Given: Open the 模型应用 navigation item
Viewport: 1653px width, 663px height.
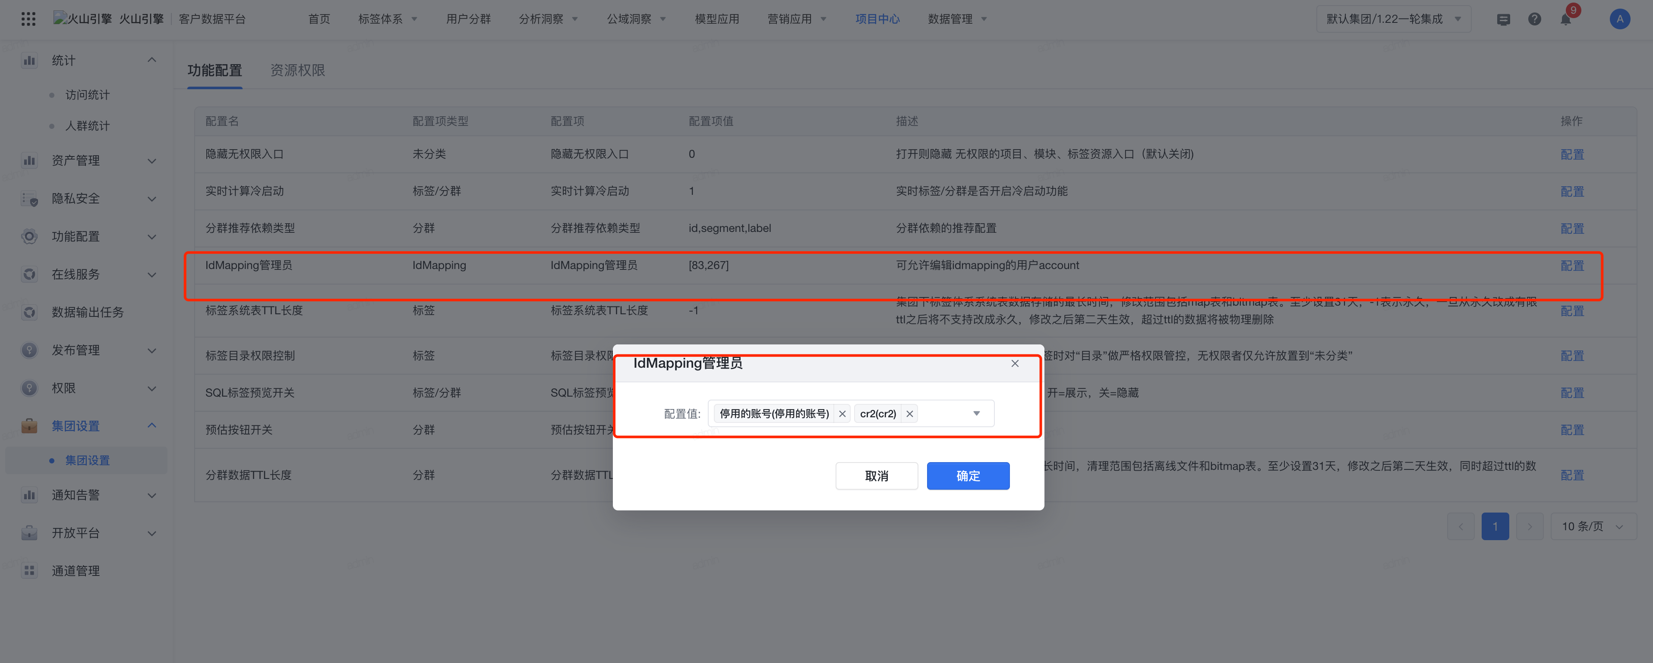Looking at the screenshot, I should tap(717, 19).
